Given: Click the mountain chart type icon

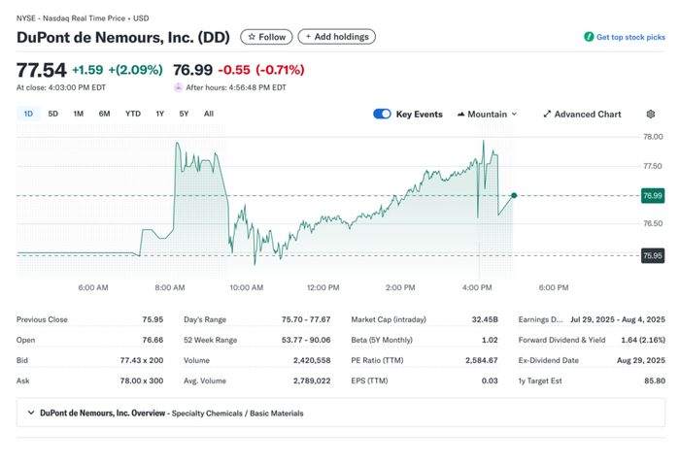Looking at the screenshot, I should (460, 114).
